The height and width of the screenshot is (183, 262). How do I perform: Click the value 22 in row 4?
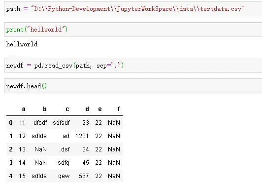tap(98, 176)
